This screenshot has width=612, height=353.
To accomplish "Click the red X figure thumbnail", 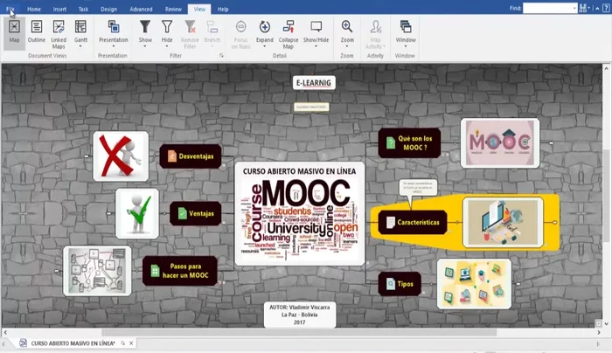I will click(x=121, y=156).
